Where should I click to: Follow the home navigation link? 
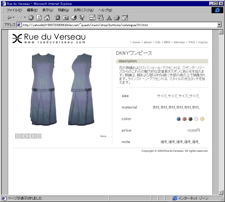point(136,42)
